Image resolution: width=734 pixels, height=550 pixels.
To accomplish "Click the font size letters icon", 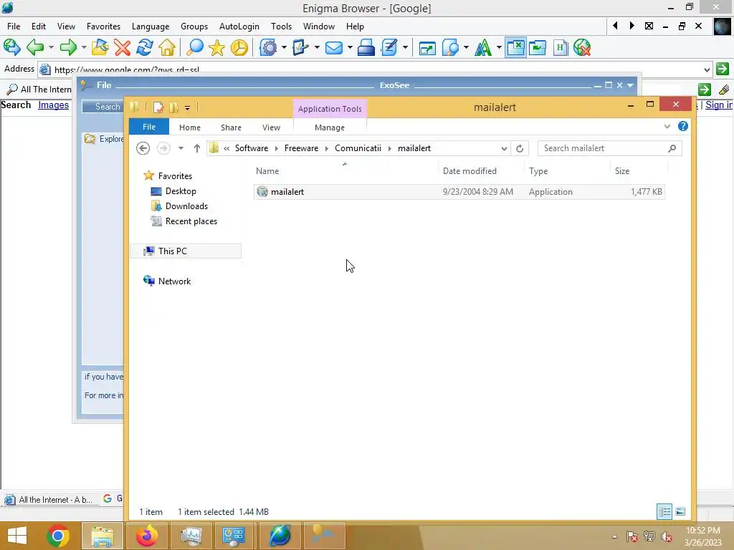I will [483, 47].
